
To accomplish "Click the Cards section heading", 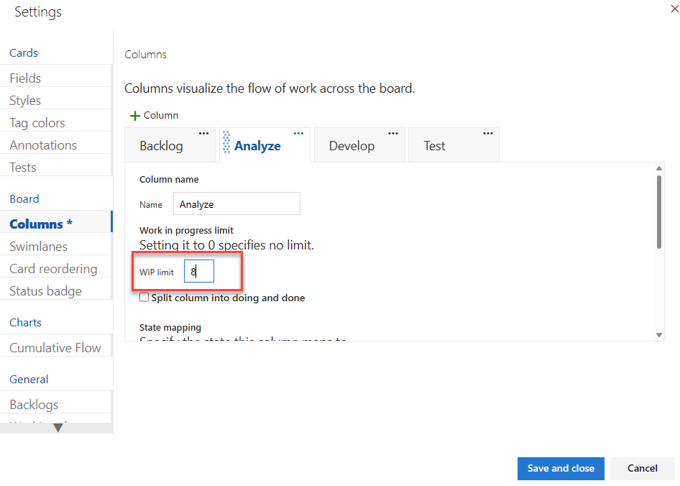I will point(24,53).
